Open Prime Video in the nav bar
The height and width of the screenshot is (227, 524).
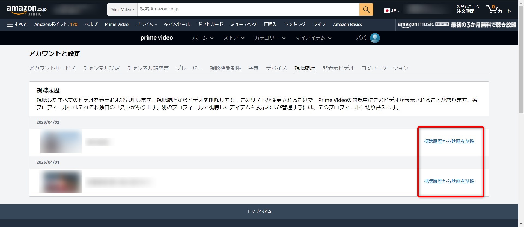(x=117, y=25)
